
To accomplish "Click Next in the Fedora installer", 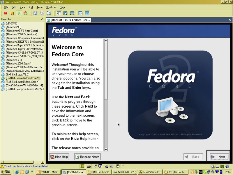I will 219,157.
